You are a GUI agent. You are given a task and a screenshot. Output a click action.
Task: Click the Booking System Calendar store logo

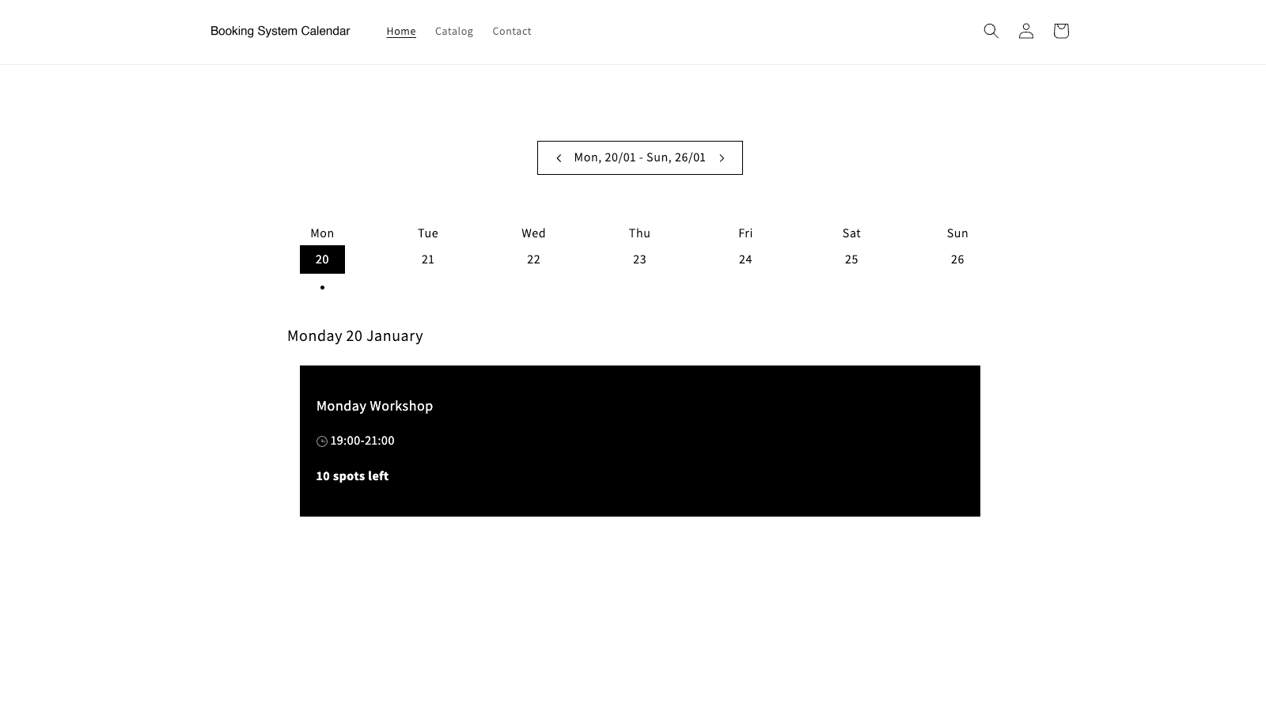click(280, 31)
